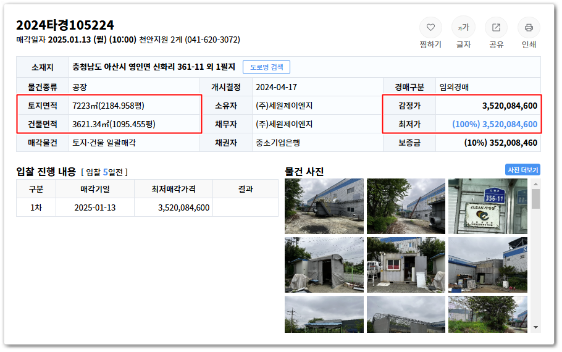The width and height of the screenshot is (562, 352).
Task: Click the 채무자 value (주)세원제이엔지
Action: coord(284,124)
